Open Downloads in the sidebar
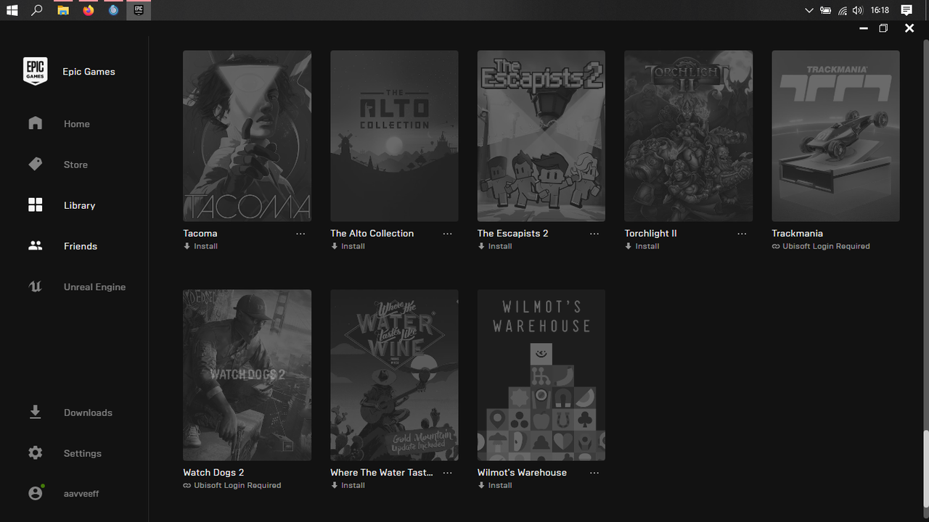This screenshot has width=929, height=522. tap(88, 413)
